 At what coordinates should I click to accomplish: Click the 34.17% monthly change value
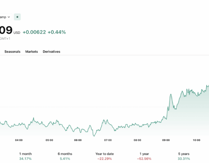point(25,158)
